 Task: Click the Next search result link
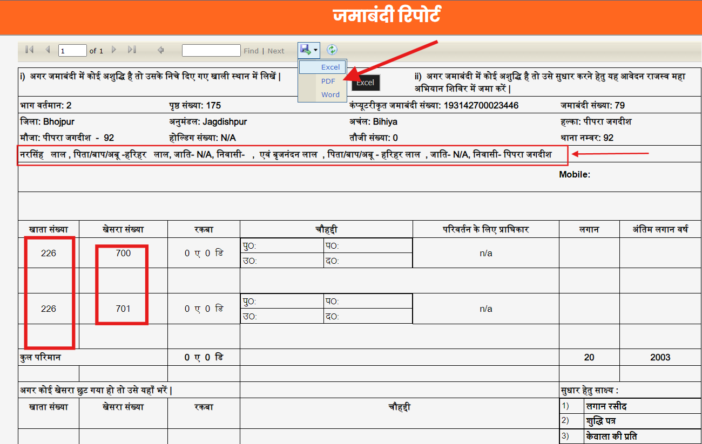[x=276, y=51]
